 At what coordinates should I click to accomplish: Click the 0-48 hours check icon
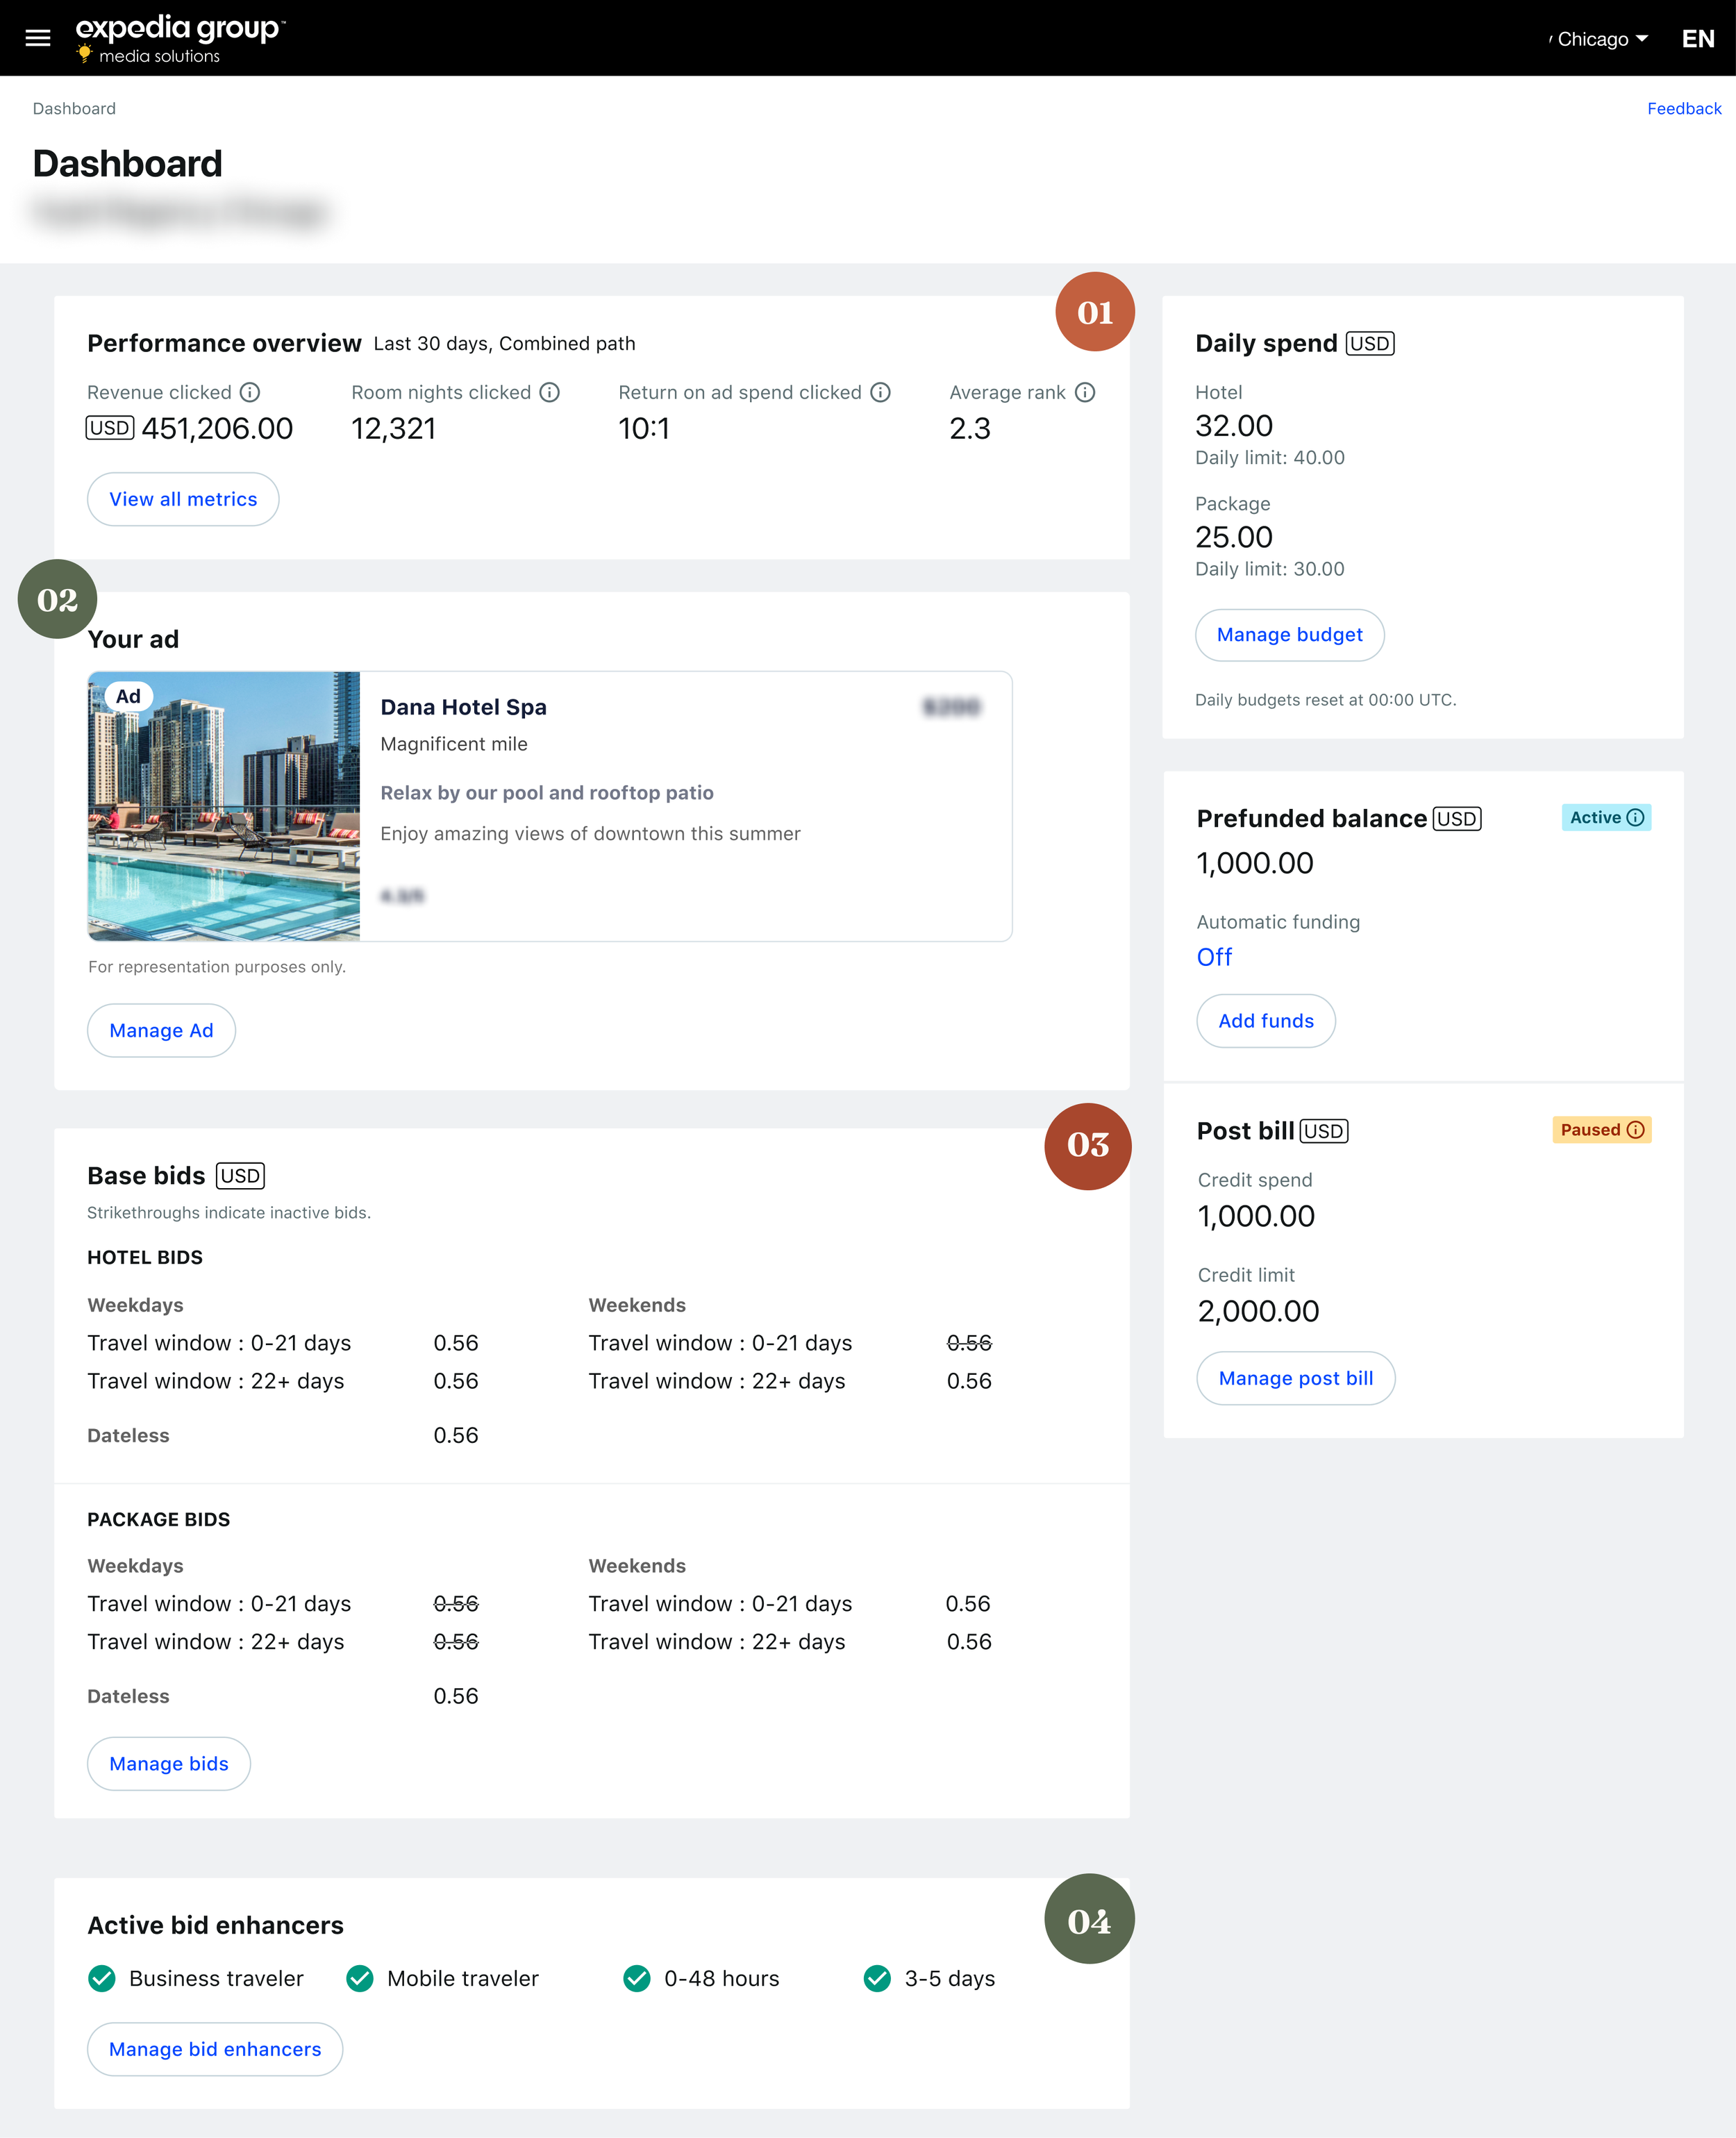pyautogui.click(x=637, y=1978)
